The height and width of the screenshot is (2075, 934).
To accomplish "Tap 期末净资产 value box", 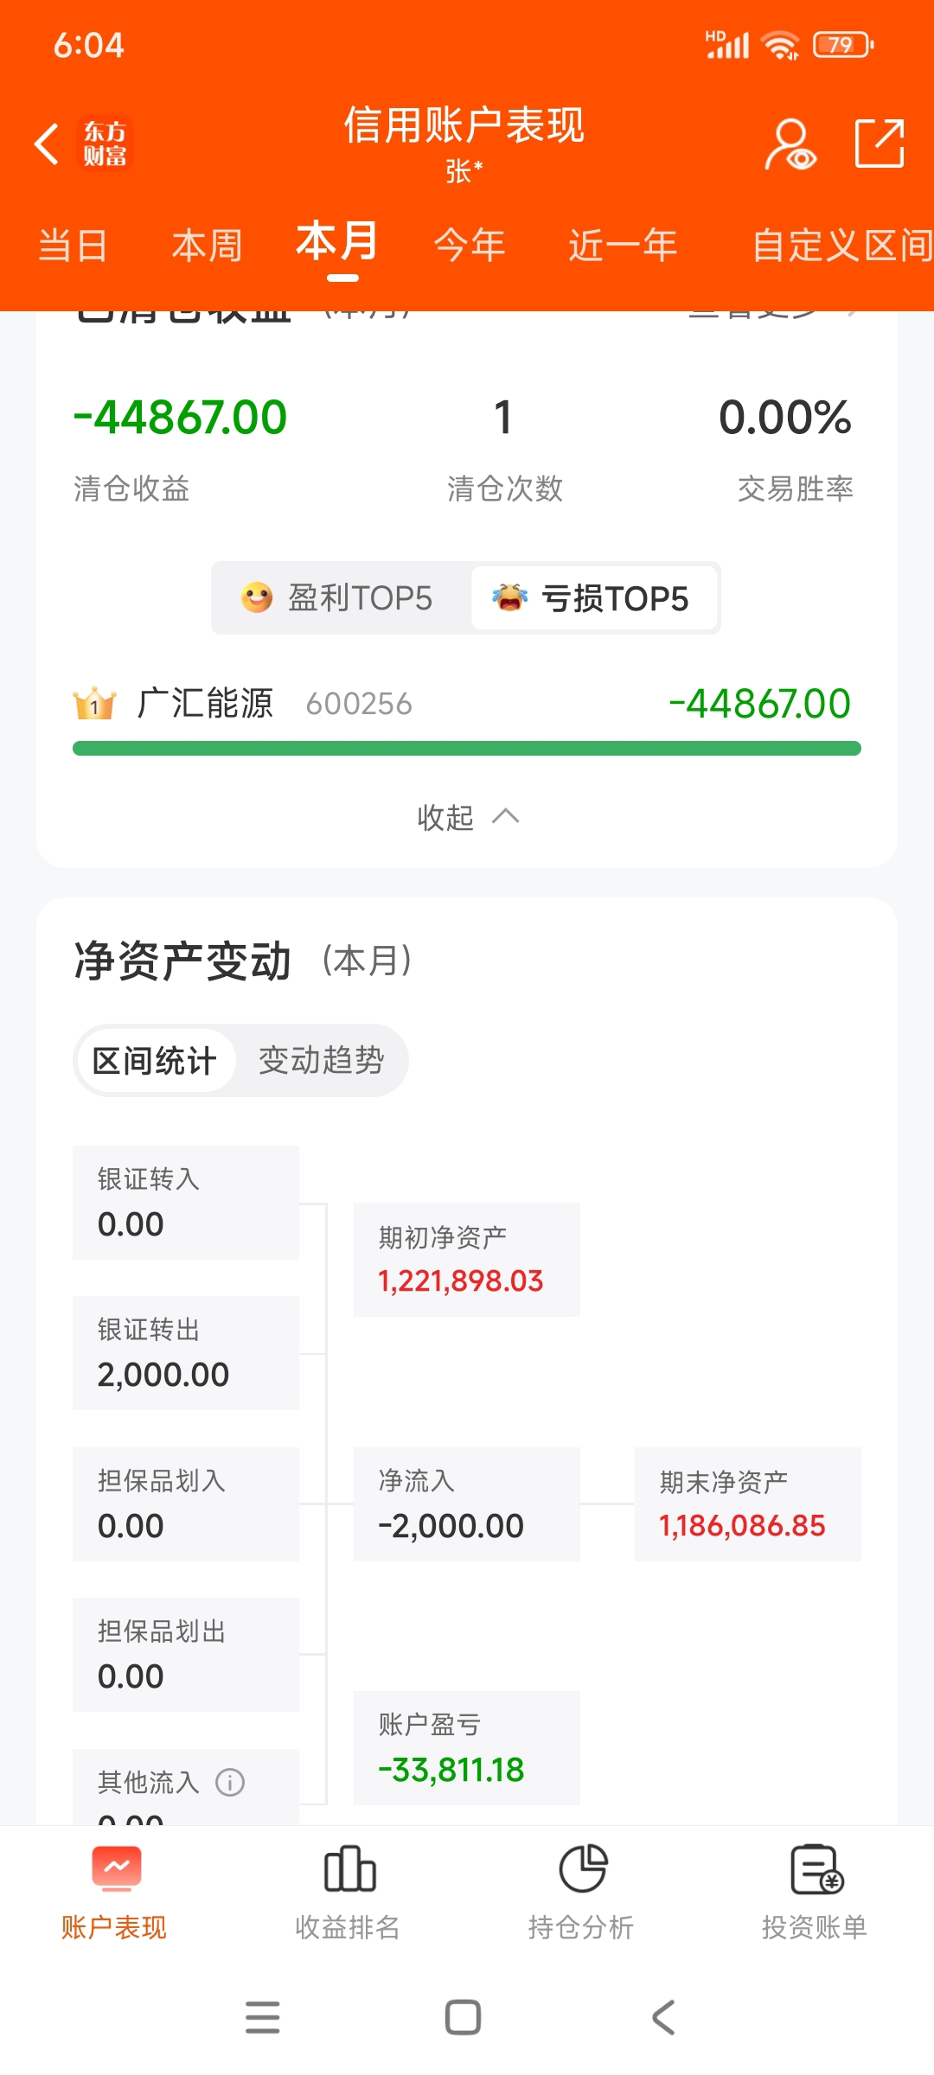I will click(748, 1504).
